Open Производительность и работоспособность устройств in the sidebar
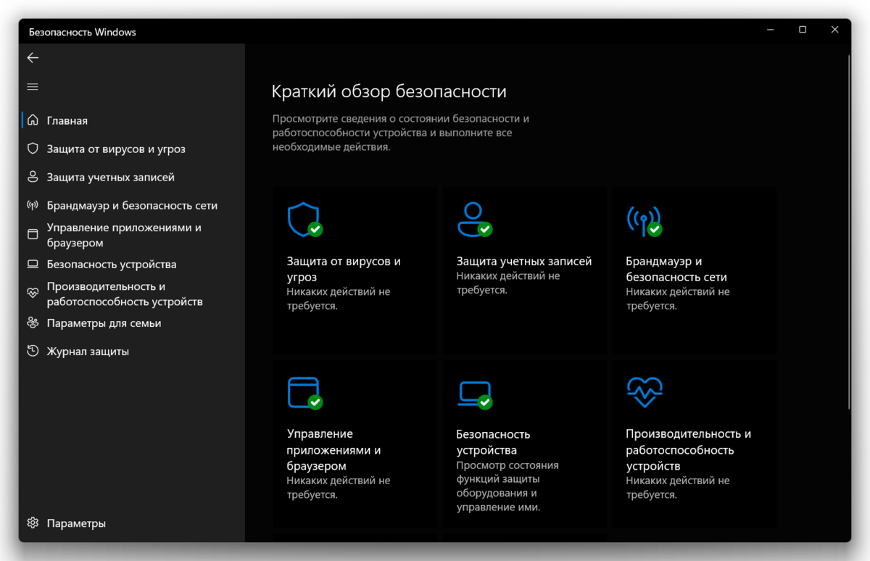The width and height of the screenshot is (870, 561). point(125,294)
